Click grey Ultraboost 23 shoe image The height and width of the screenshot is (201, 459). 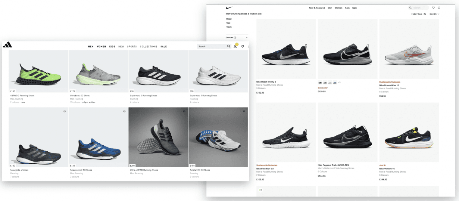98,71
